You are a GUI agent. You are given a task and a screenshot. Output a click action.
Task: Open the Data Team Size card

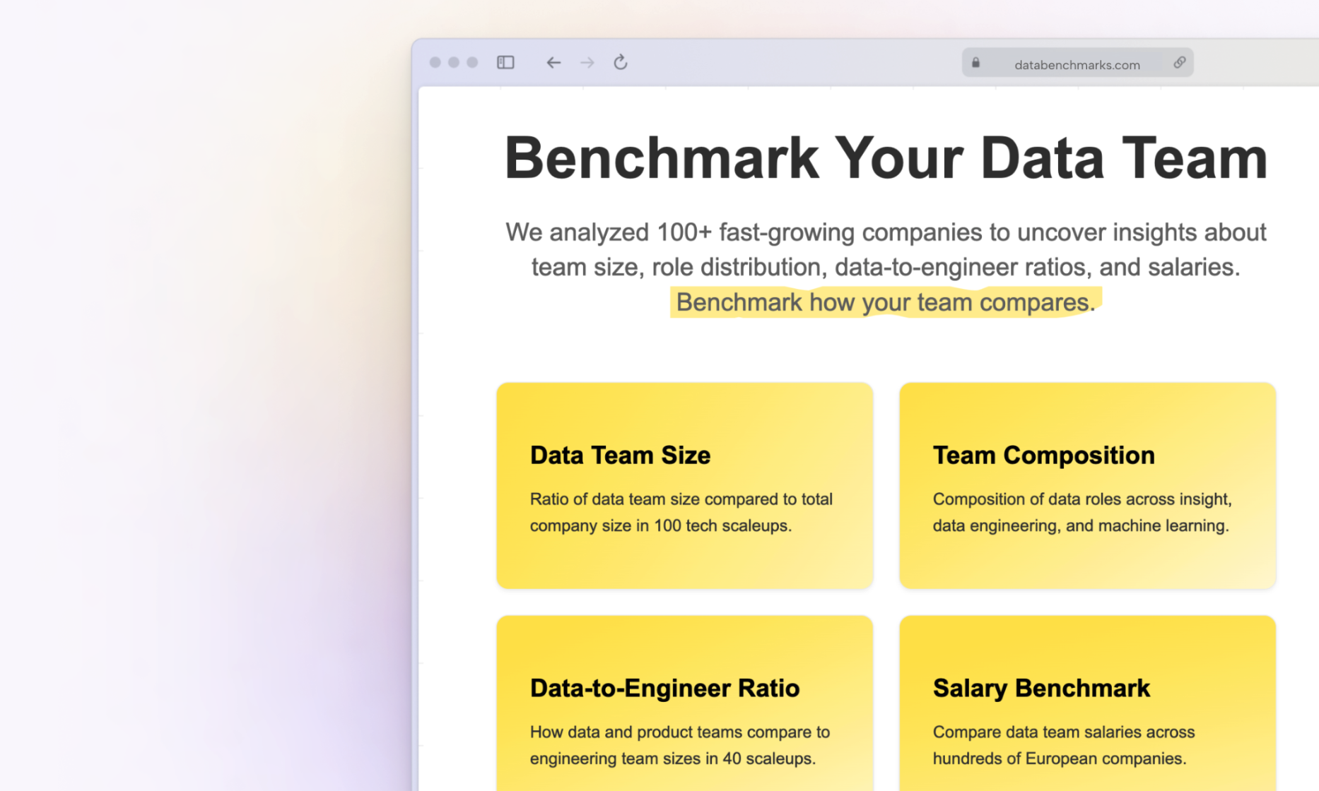click(684, 485)
